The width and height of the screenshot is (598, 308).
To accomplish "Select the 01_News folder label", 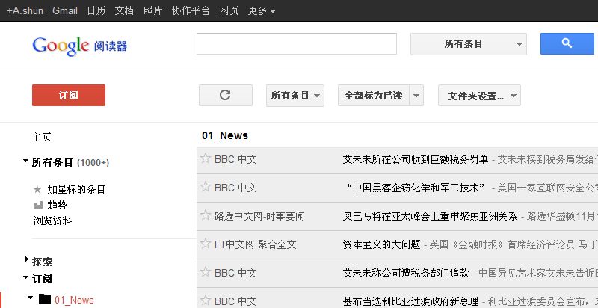I will (74, 300).
